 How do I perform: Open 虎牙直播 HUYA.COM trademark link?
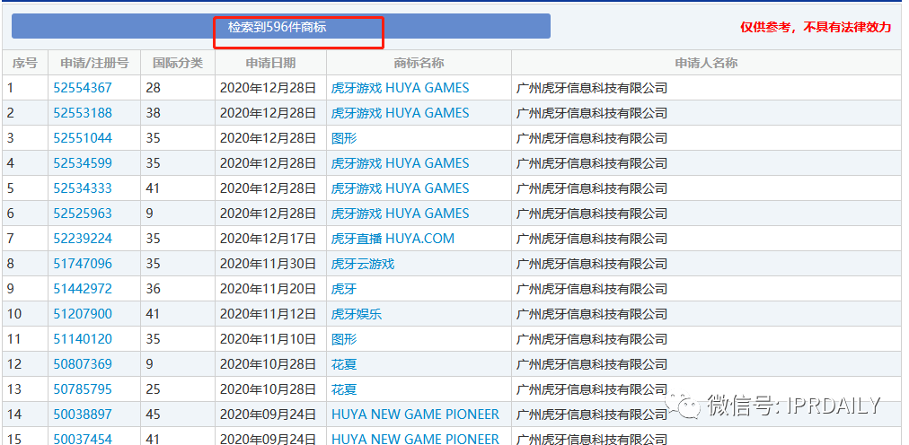pyautogui.click(x=393, y=239)
